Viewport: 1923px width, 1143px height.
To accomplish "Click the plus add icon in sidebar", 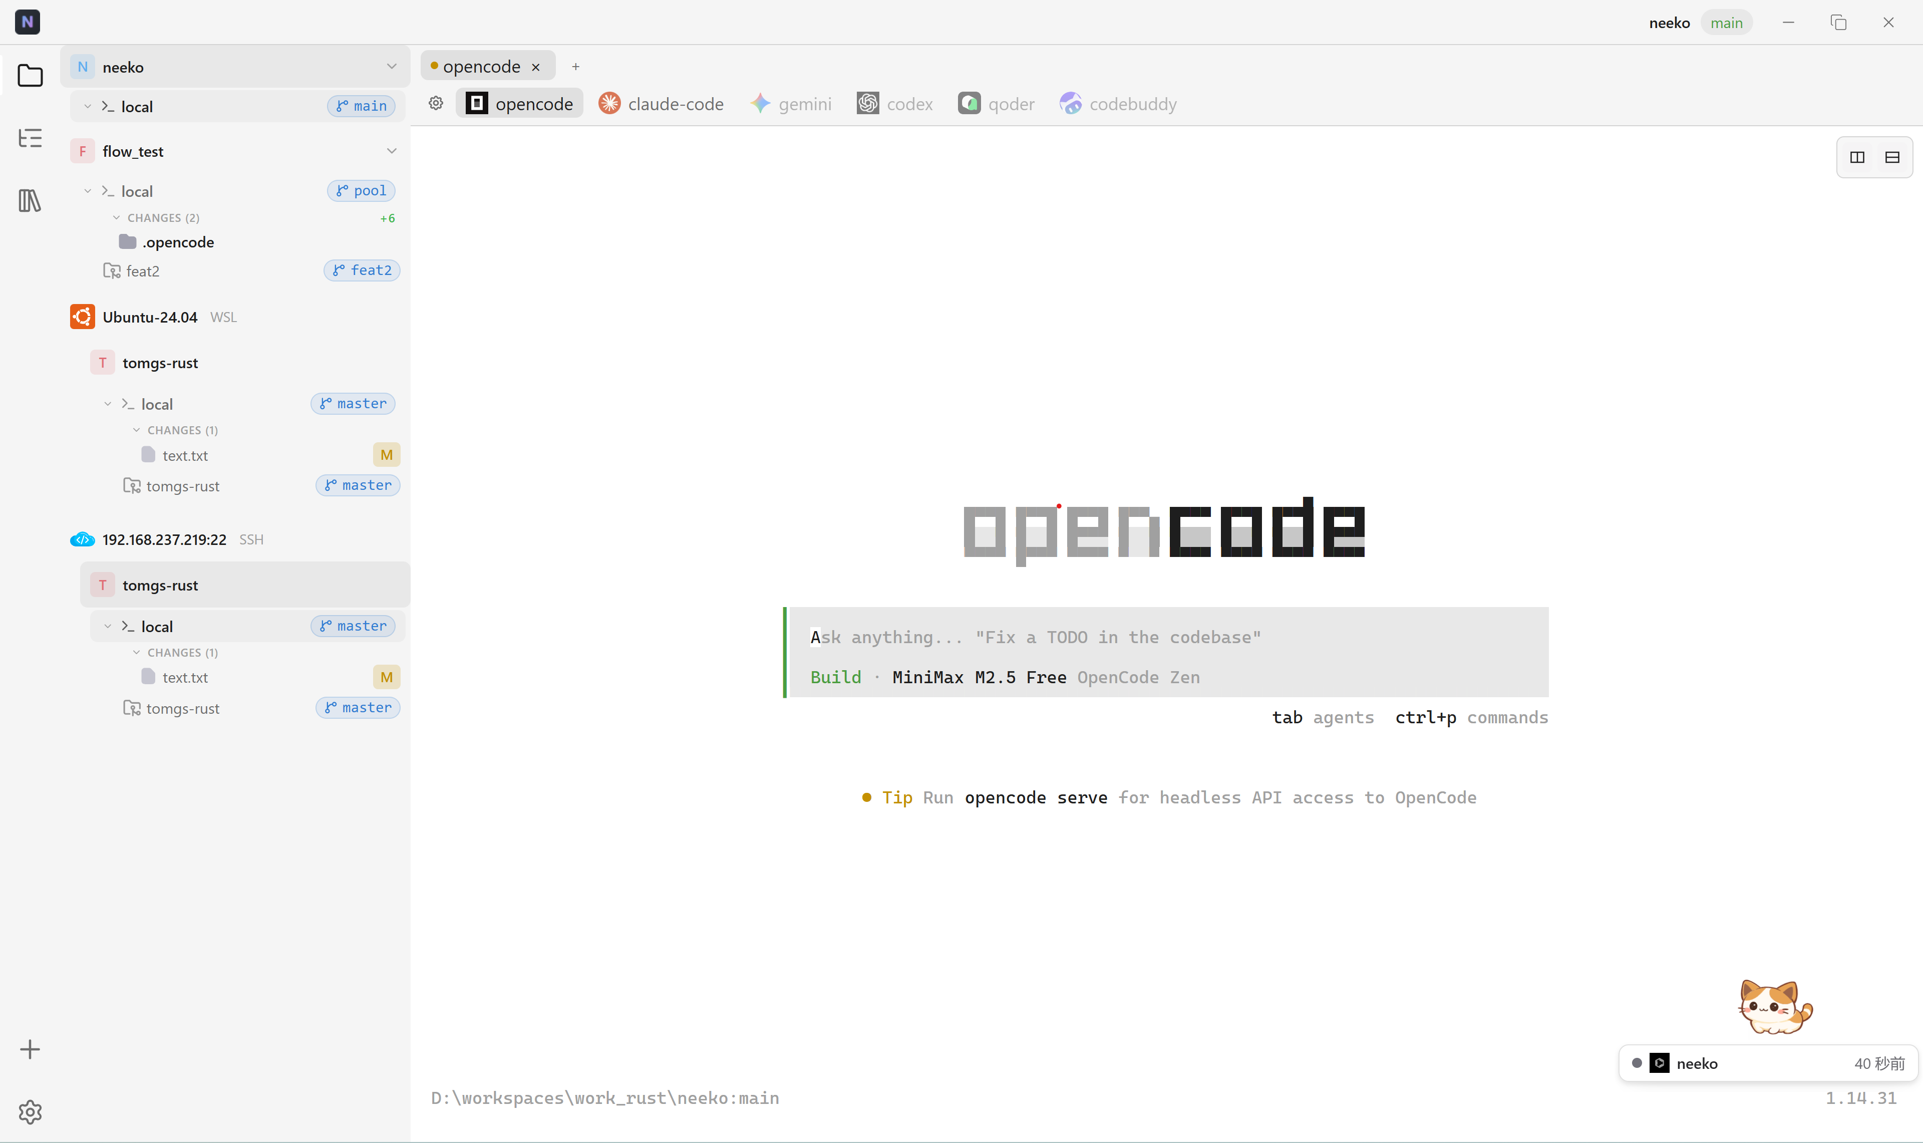I will (30, 1049).
